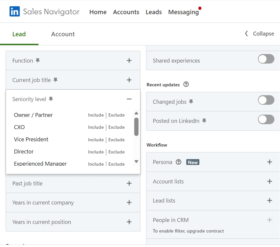Open Messaging from the top navigation
This screenshot has height=247, width=280.
point(183,12)
